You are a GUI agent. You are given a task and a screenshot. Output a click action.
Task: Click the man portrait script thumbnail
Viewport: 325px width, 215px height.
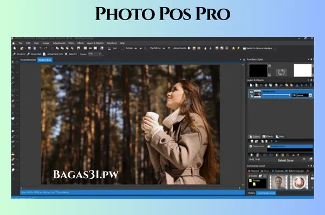[278, 182]
